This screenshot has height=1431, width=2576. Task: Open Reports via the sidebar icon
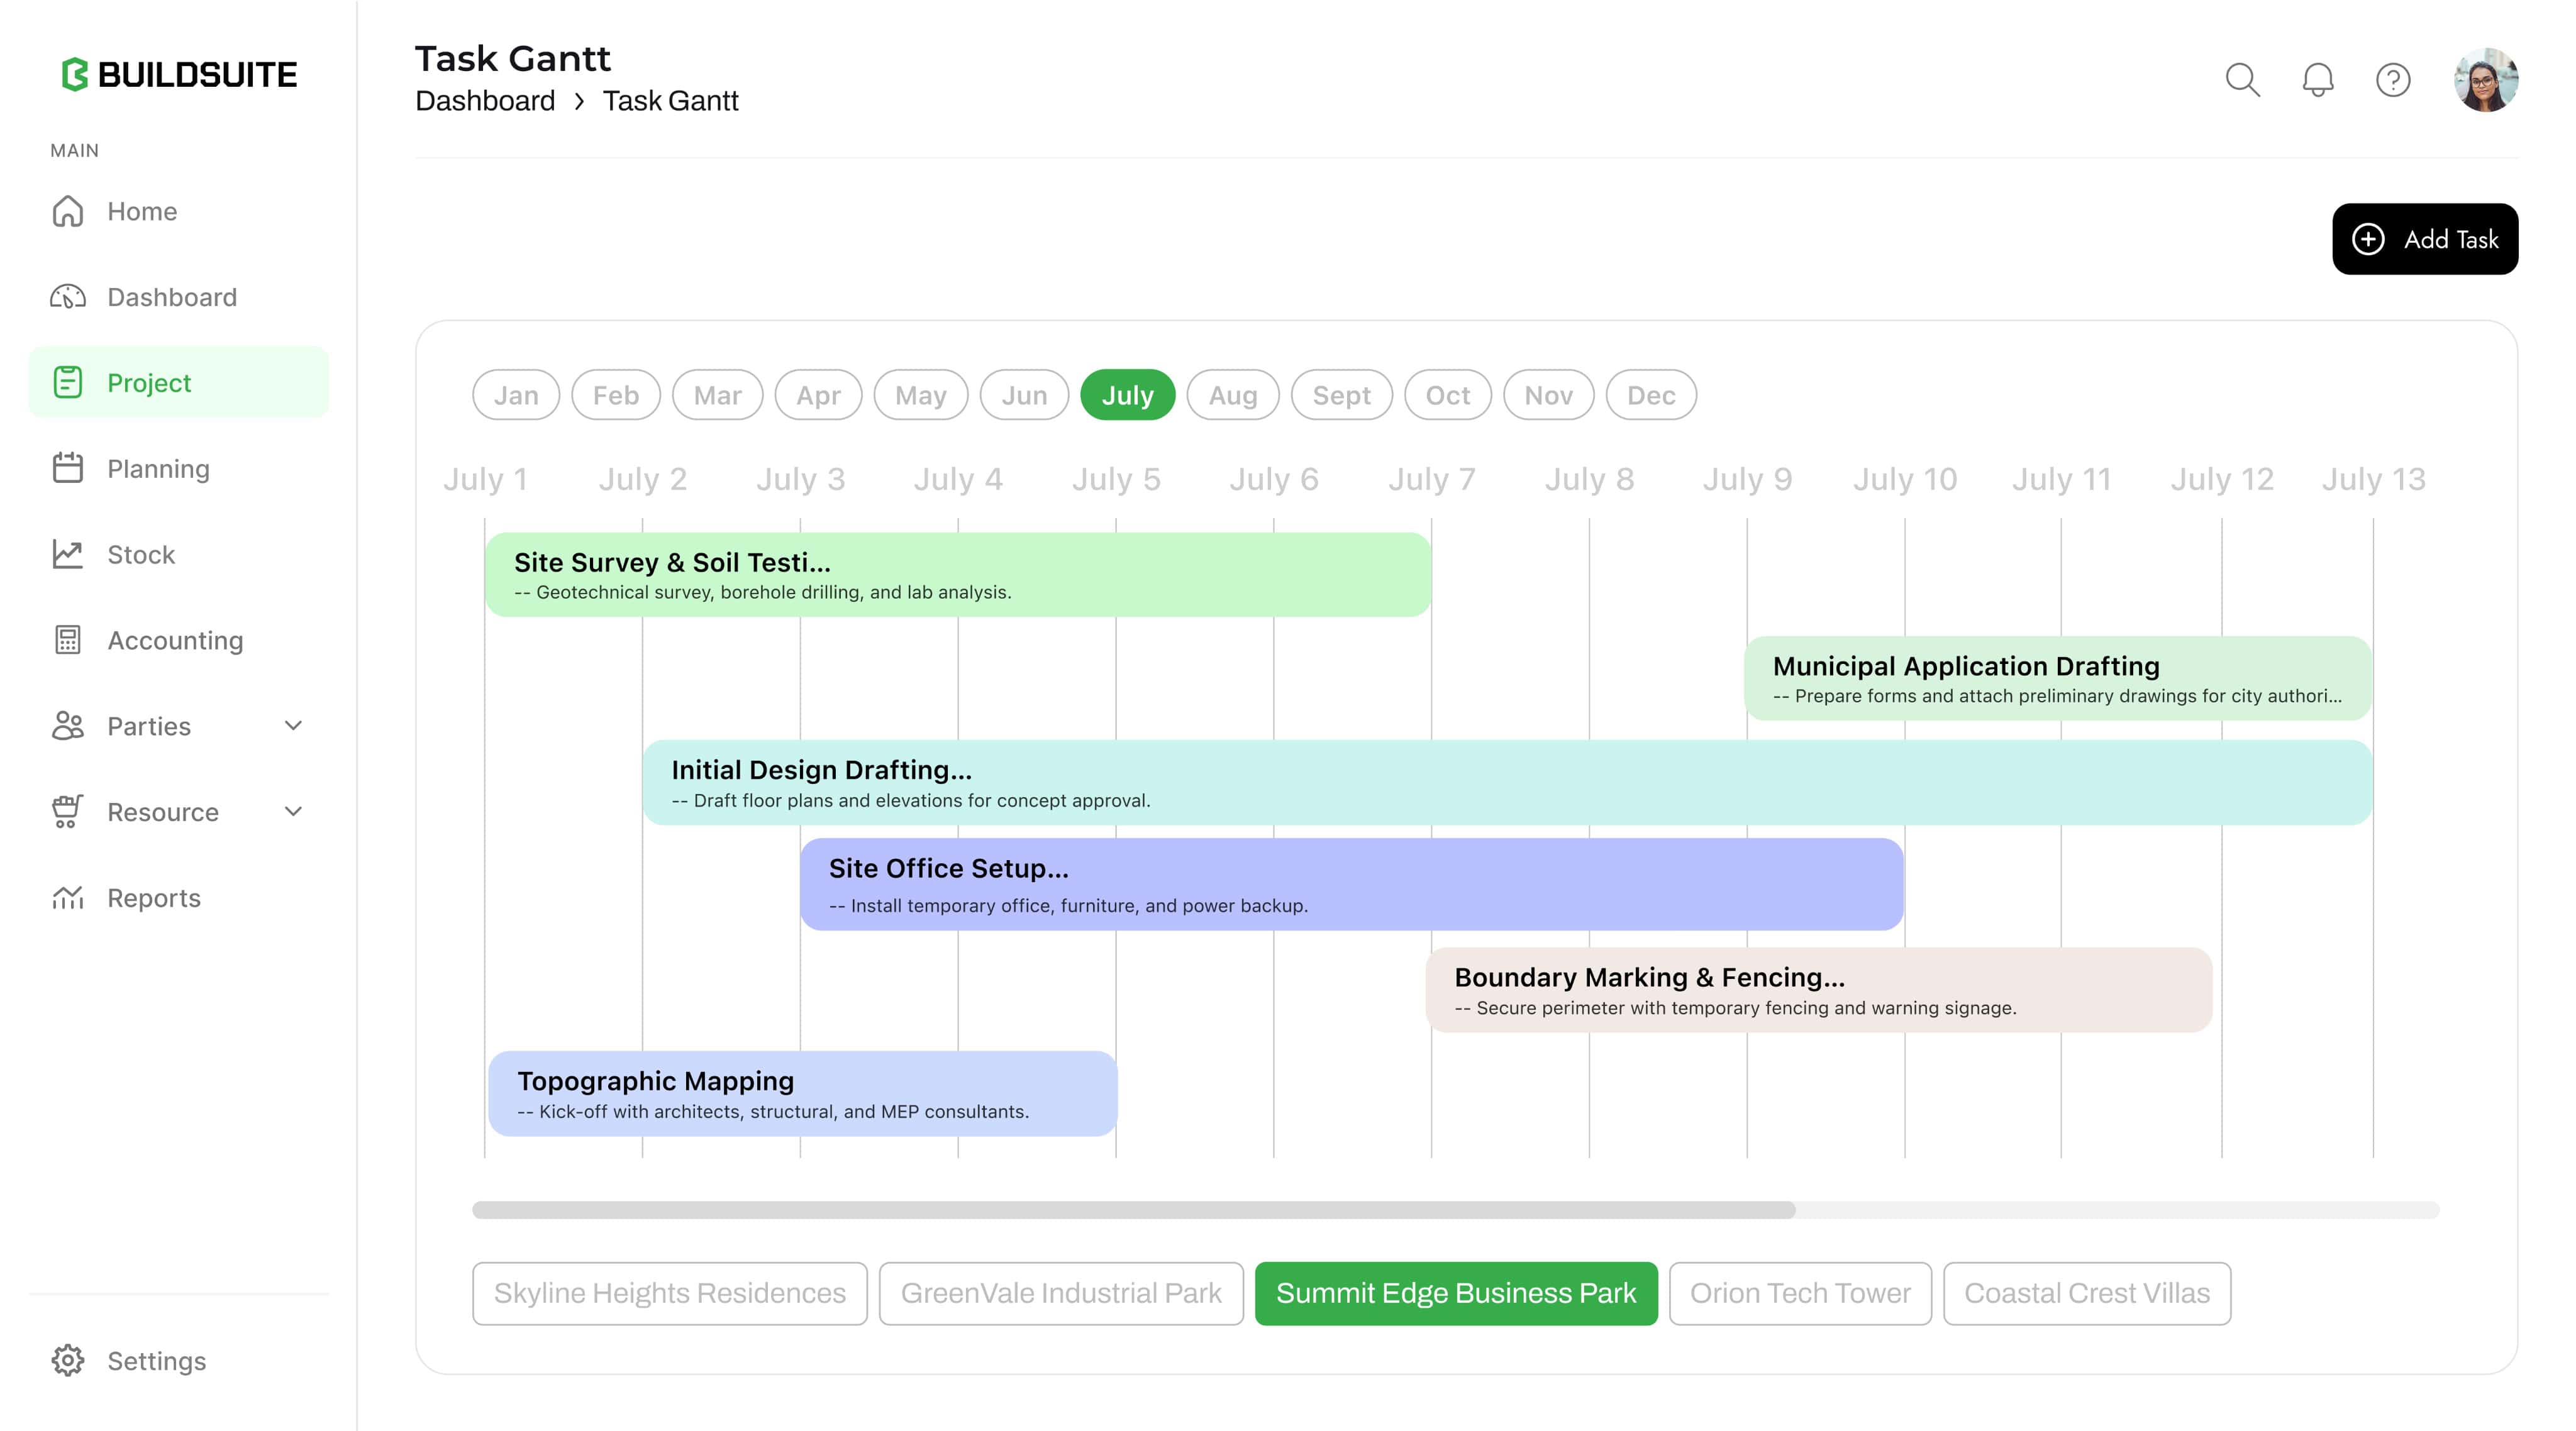click(68, 898)
